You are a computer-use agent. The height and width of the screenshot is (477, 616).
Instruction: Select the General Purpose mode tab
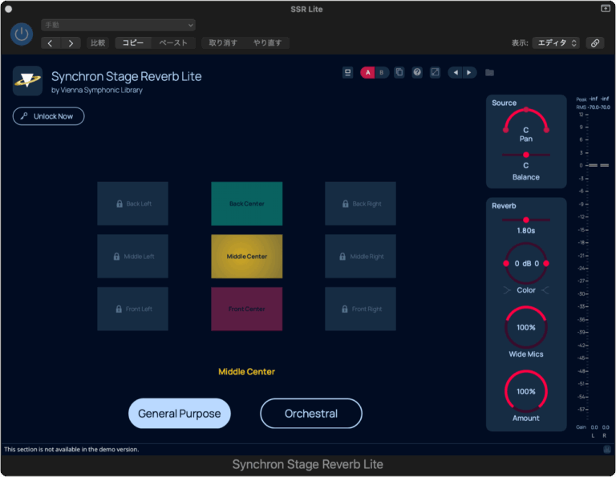click(x=180, y=414)
